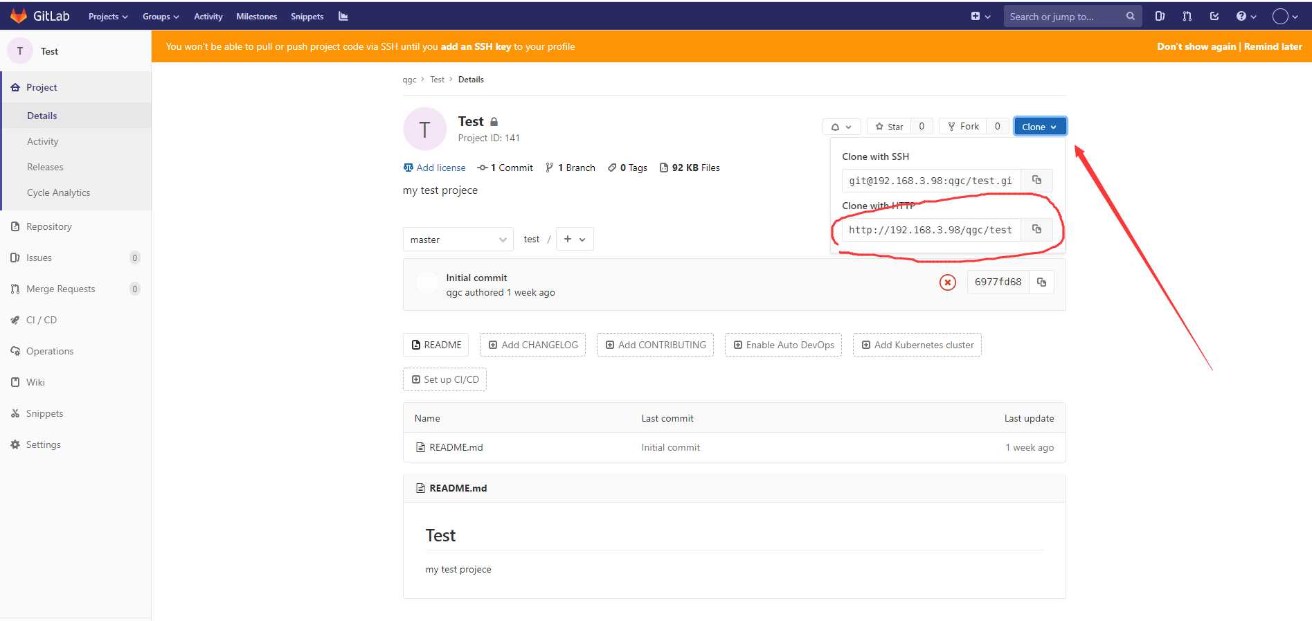The image size is (1312, 621).
Task: Open Wiki in the sidebar
Action: tap(75, 382)
